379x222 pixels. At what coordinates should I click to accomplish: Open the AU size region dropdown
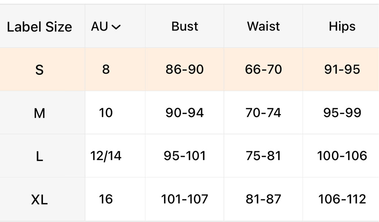(x=106, y=27)
